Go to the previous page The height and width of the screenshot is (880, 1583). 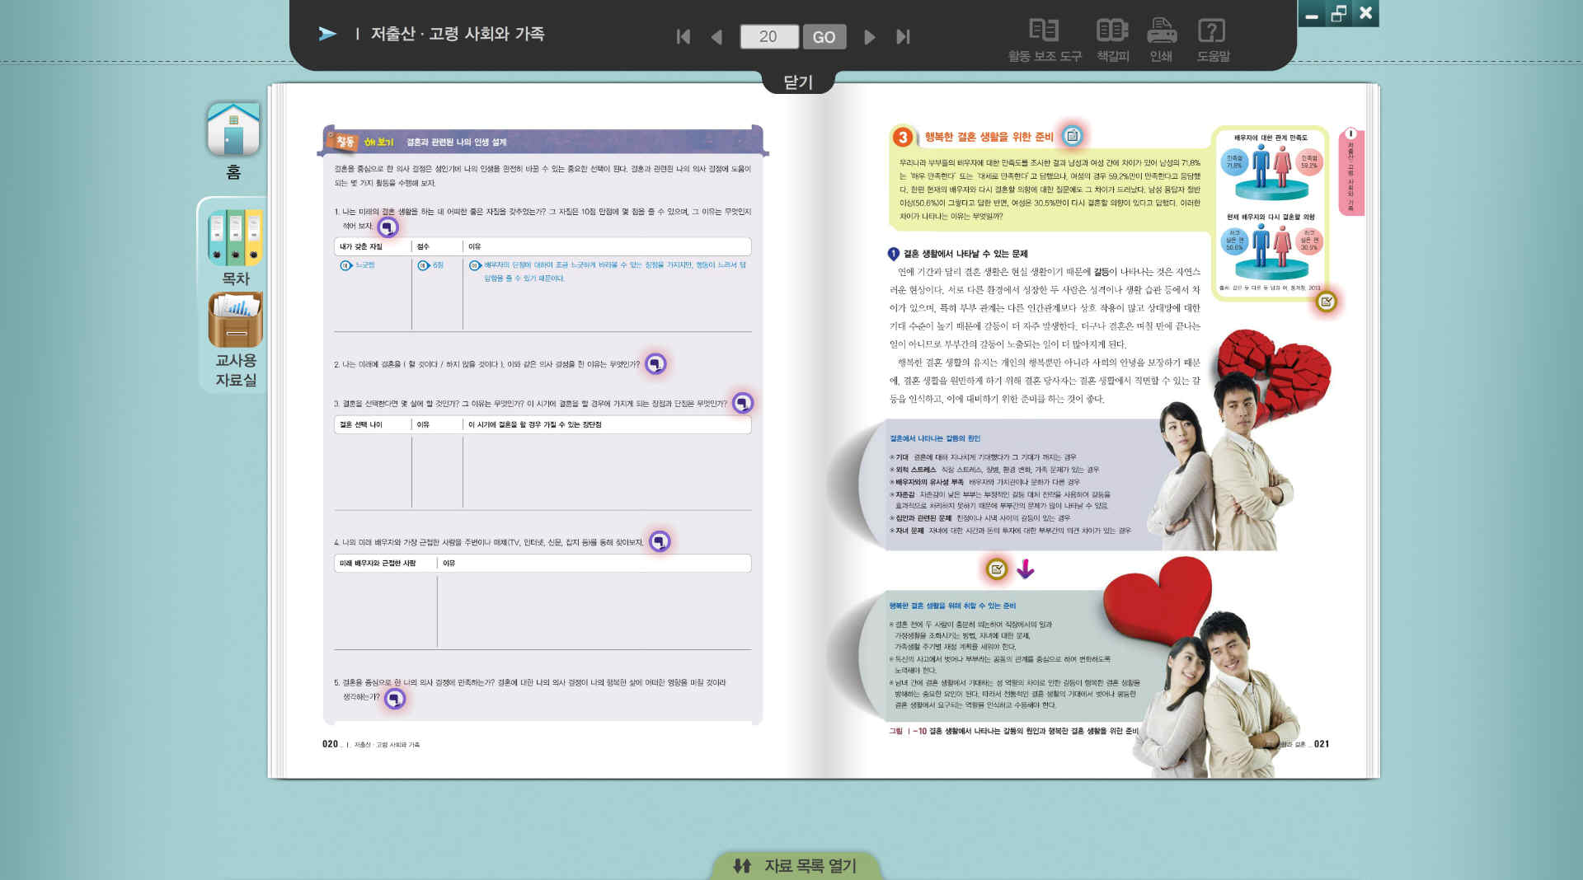[x=716, y=37]
